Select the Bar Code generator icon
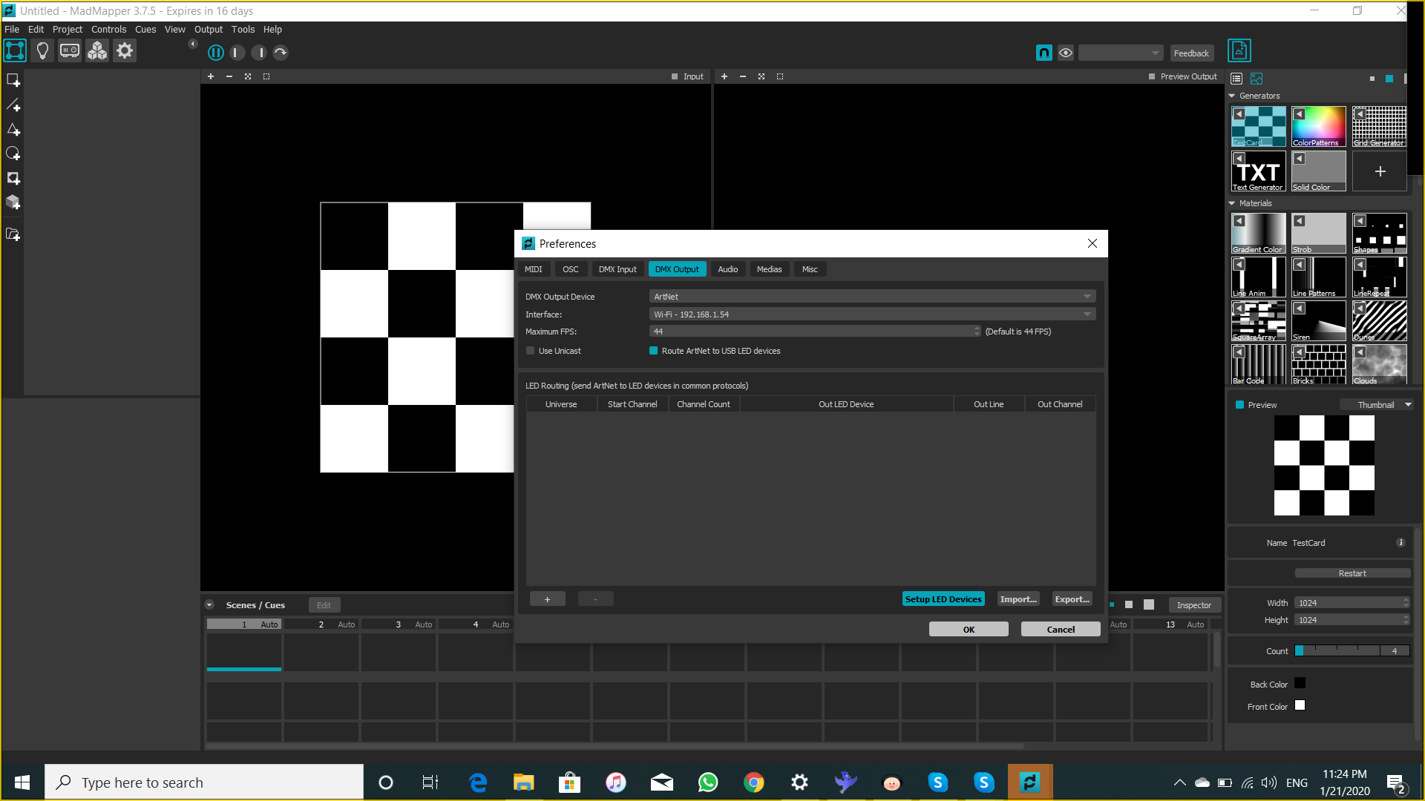The width and height of the screenshot is (1425, 801). 1259,366
